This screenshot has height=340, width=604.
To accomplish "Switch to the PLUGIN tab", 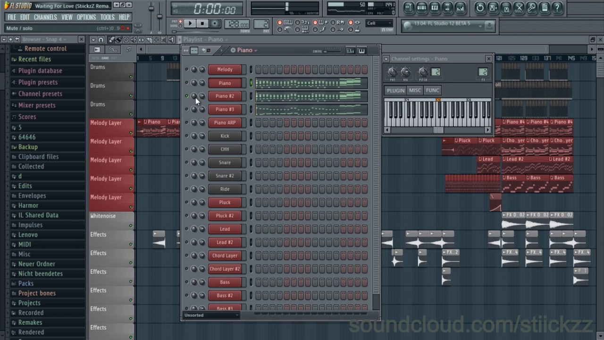I will 395,90.
